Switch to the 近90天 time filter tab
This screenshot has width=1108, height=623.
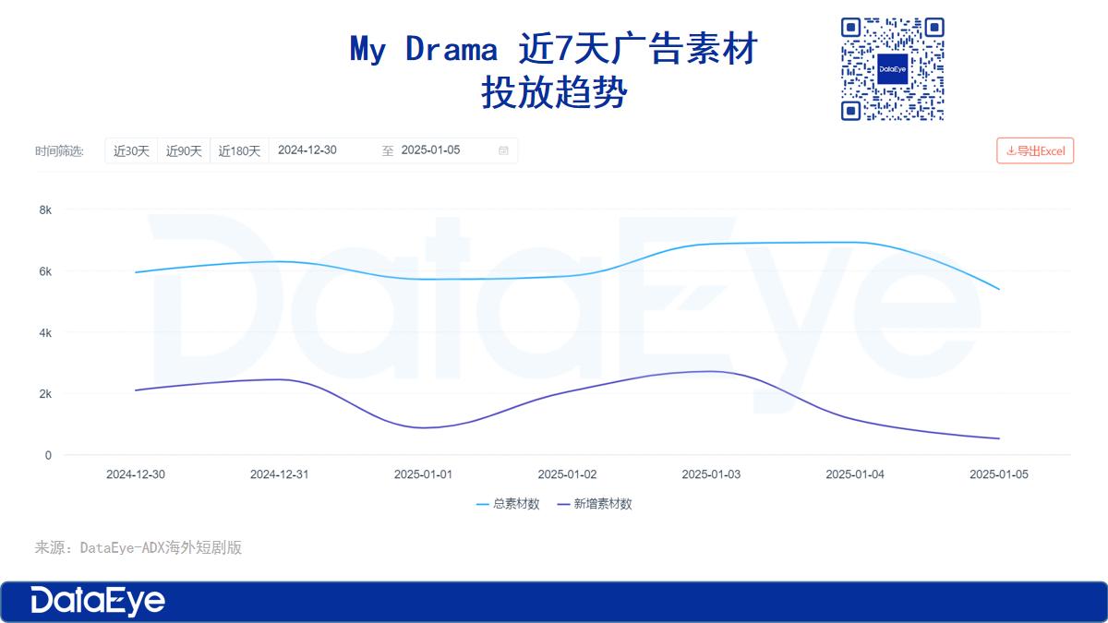click(x=184, y=150)
